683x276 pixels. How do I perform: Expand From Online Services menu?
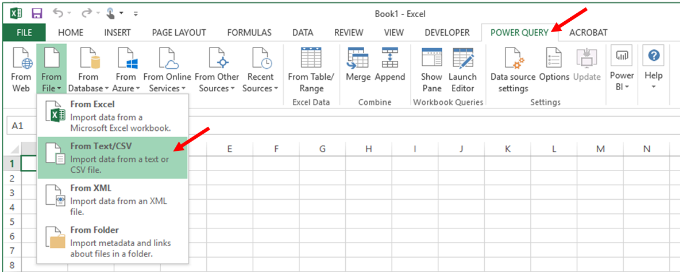167,69
